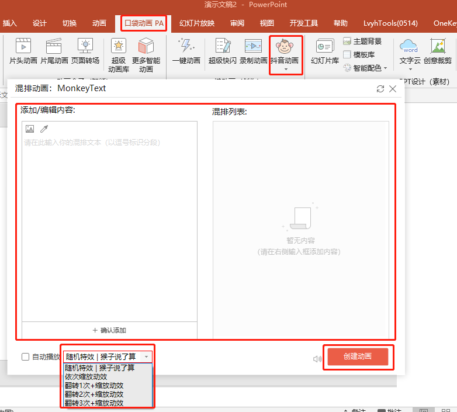Open the animation effect combo box
Viewport: 457px width, 412px height.
point(108,356)
